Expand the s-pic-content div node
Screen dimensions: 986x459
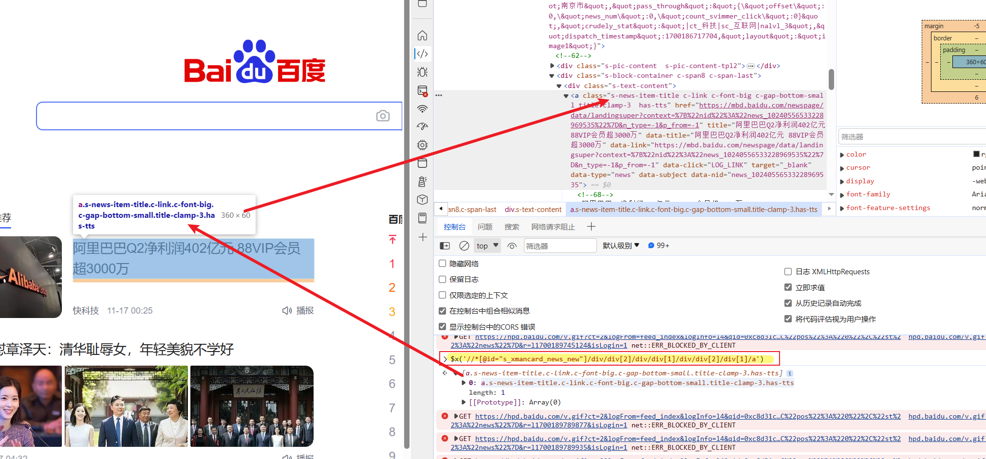pos(552,66)
